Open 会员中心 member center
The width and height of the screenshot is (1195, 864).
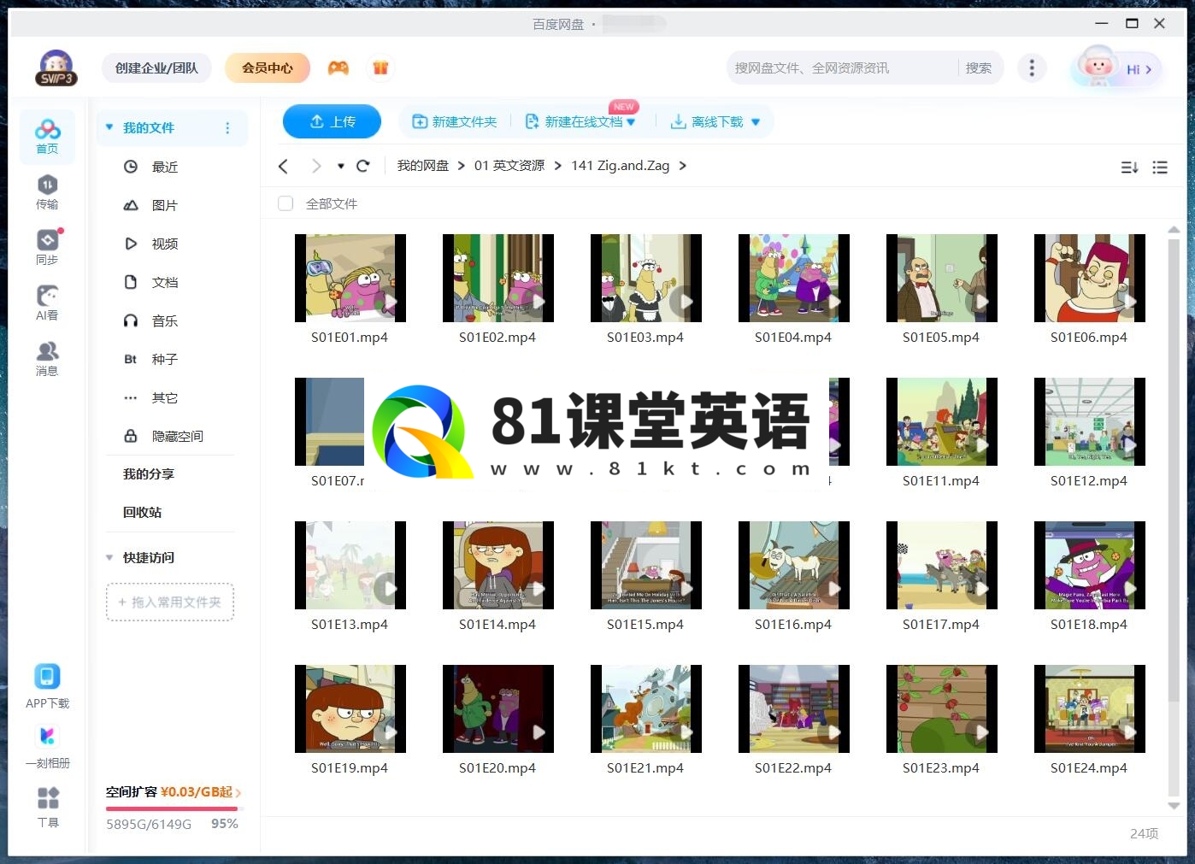pos(267,68)
